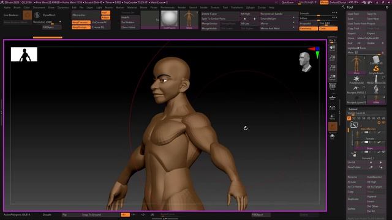Click the List All up arrow

coord(371,163)
